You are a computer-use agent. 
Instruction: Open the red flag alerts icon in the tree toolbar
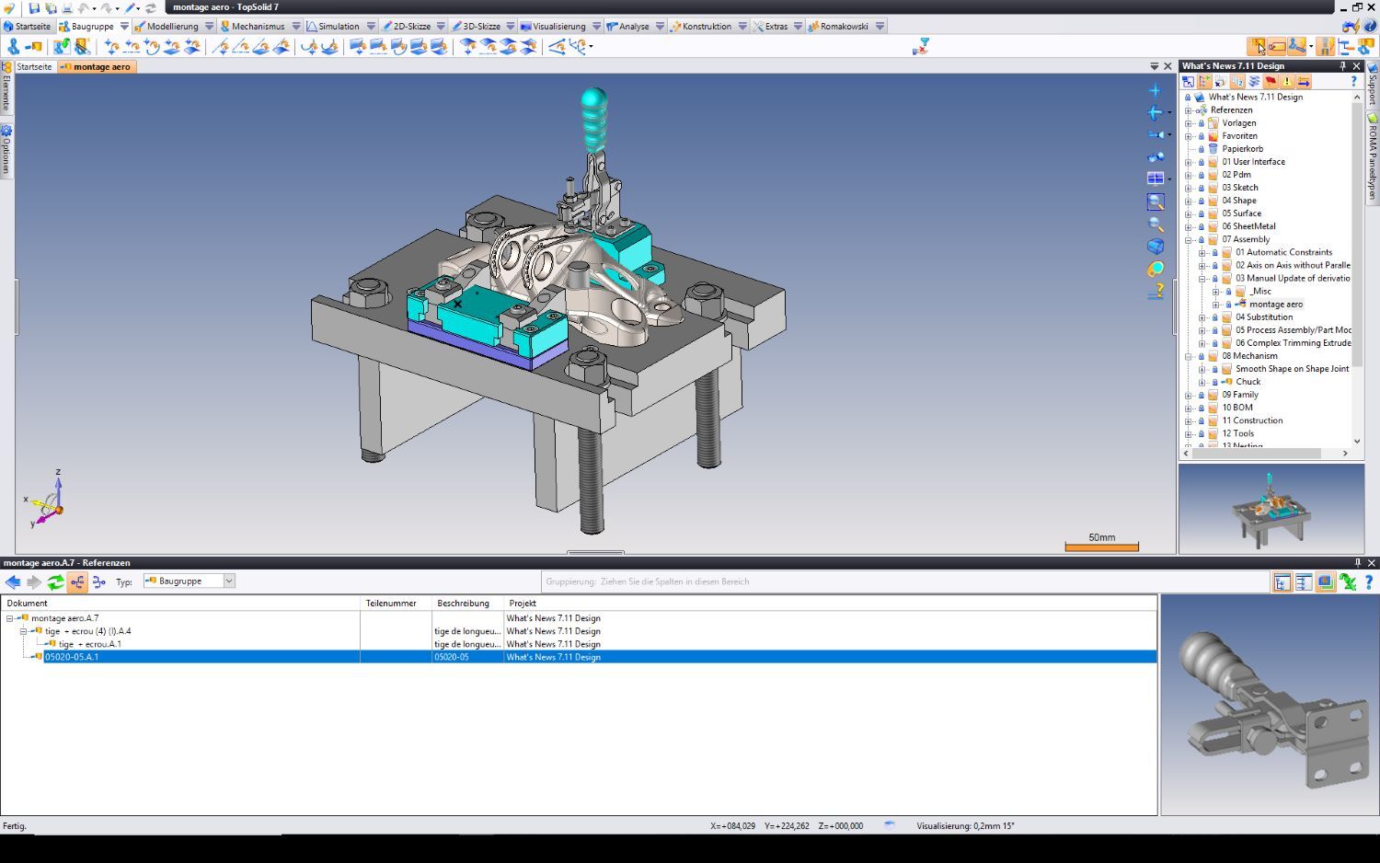pos(1270,81)
